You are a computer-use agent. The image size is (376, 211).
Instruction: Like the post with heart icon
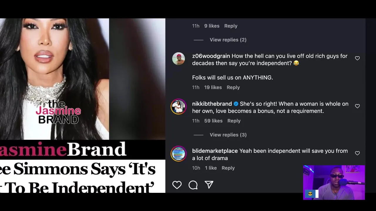click(177, 185)
